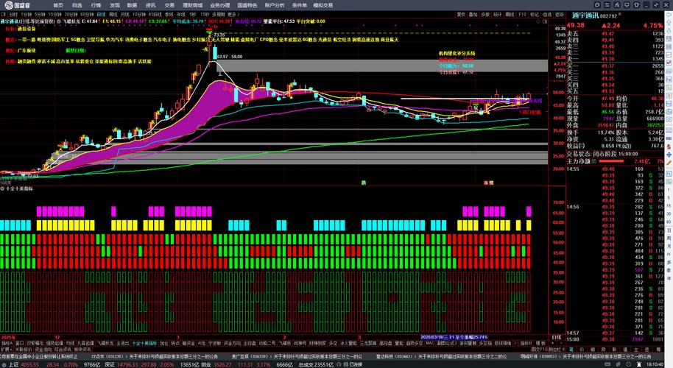The image size is (673, 368).
Task: Click the 机构量化评分系统 label on chart
Action: [x=457, y=54]
